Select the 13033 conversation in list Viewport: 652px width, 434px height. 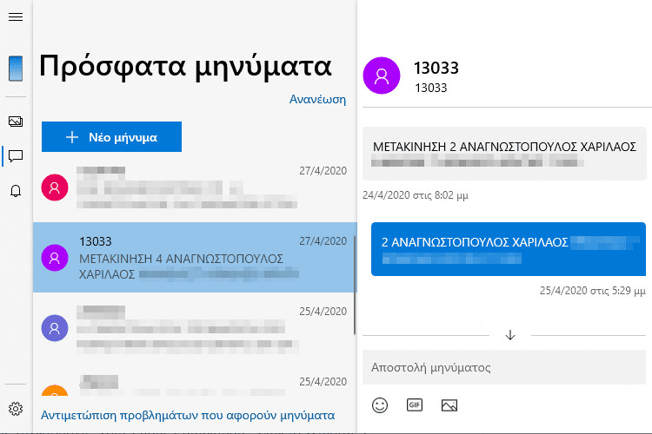point(195,258)
